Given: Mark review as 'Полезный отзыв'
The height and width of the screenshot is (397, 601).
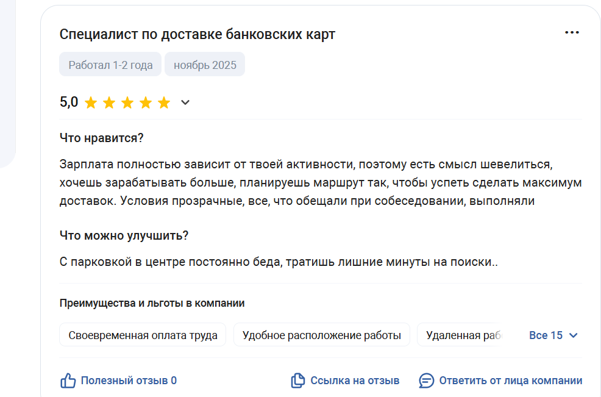Looking at the screenshot, I should pos(129,381).
